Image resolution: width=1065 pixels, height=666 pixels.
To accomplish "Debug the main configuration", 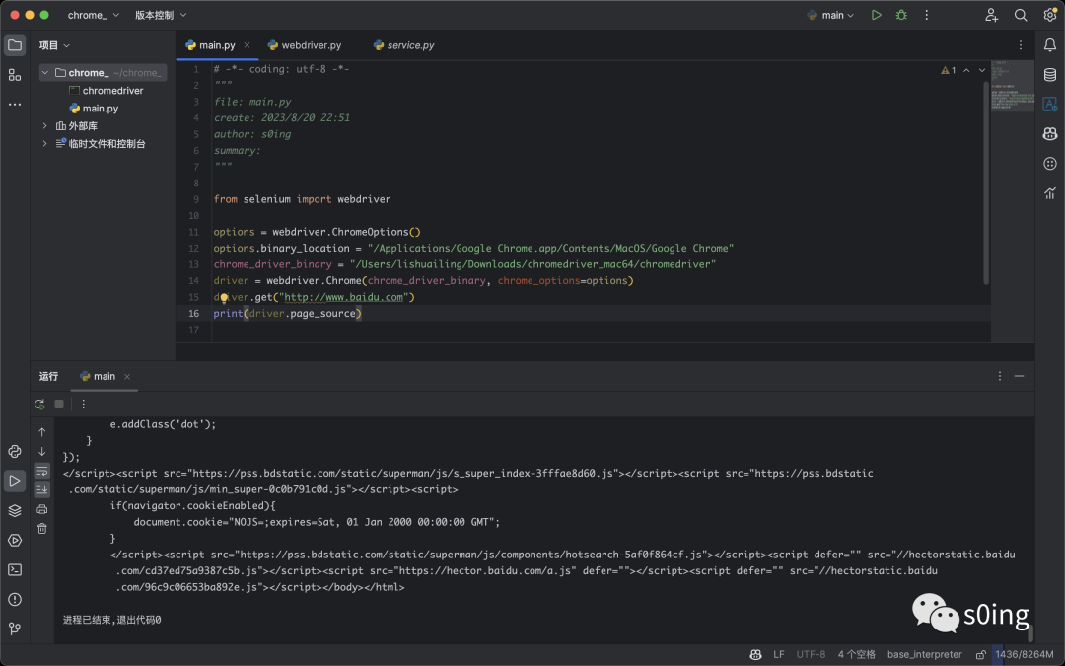I will pyautogui.click(x=901, y=15).
